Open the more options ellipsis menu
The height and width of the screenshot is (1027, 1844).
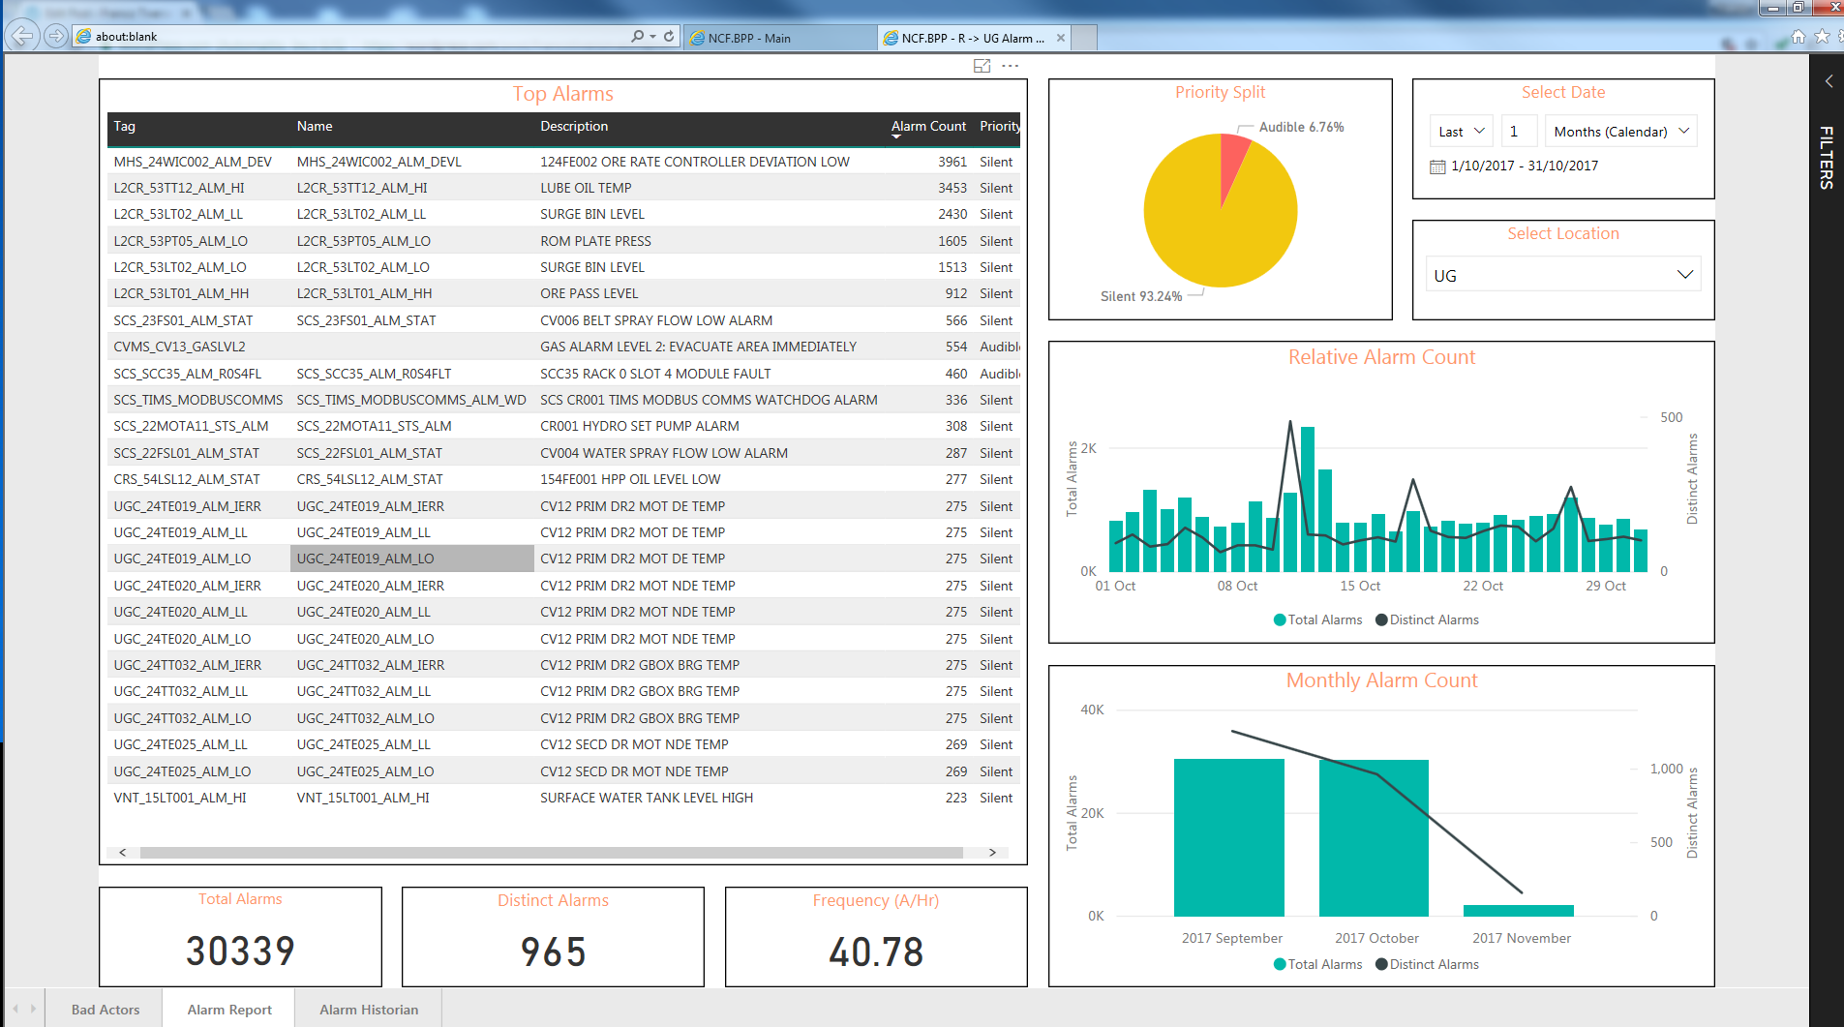tap(1011, 66)
